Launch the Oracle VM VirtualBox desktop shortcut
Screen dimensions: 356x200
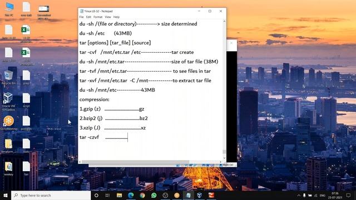click(x=8, y=102)
